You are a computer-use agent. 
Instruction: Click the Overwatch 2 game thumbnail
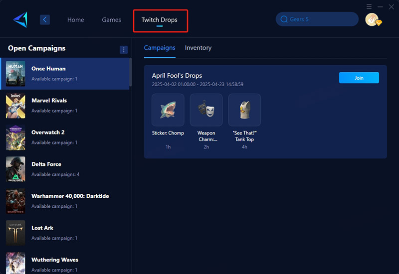(15, 137)
